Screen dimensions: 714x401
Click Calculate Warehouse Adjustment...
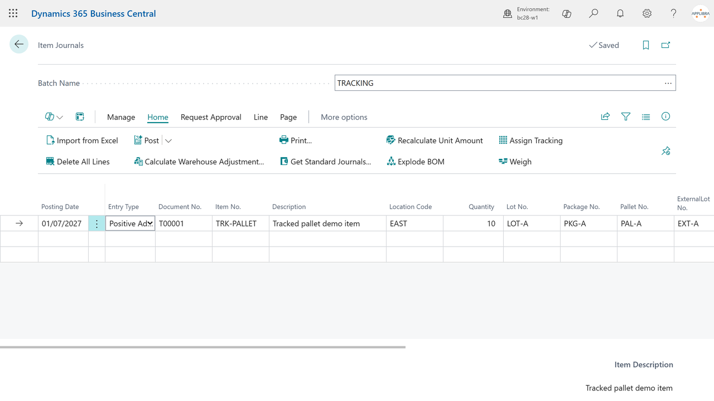[x=199, y=162]
